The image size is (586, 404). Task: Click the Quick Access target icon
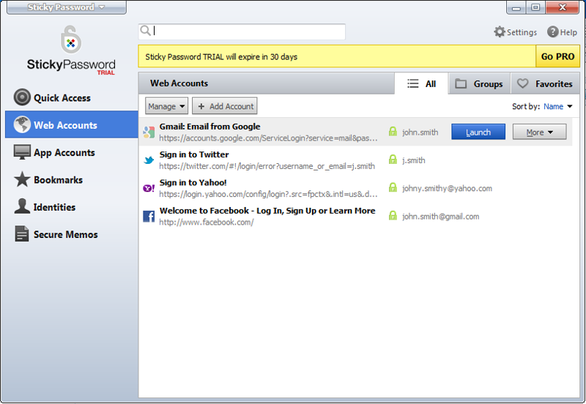pyautogui.click(x=22, y=97)
